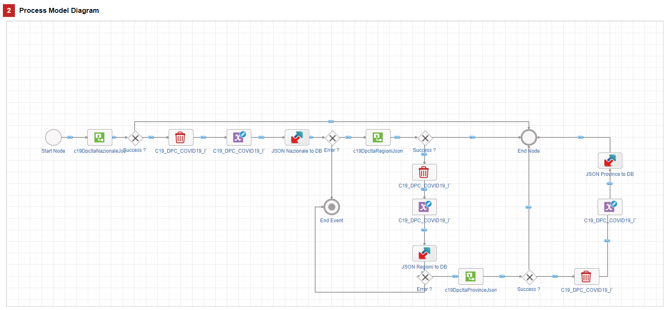Click the link icon on the connector from JSON Province to End Node

[x=581, y=137]
